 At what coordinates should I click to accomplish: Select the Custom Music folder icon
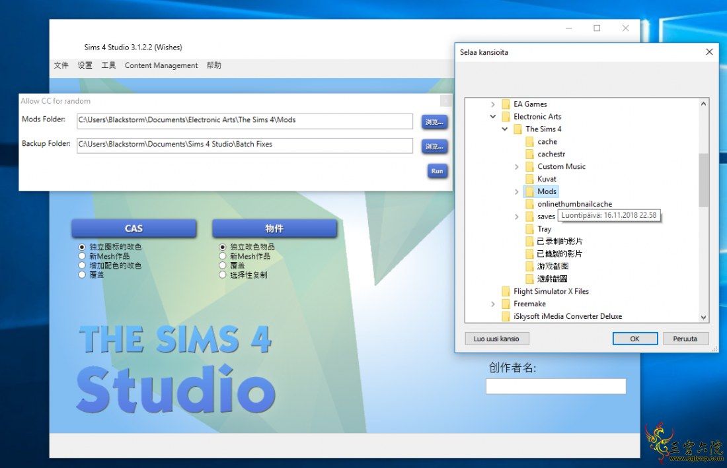point(529,166)
